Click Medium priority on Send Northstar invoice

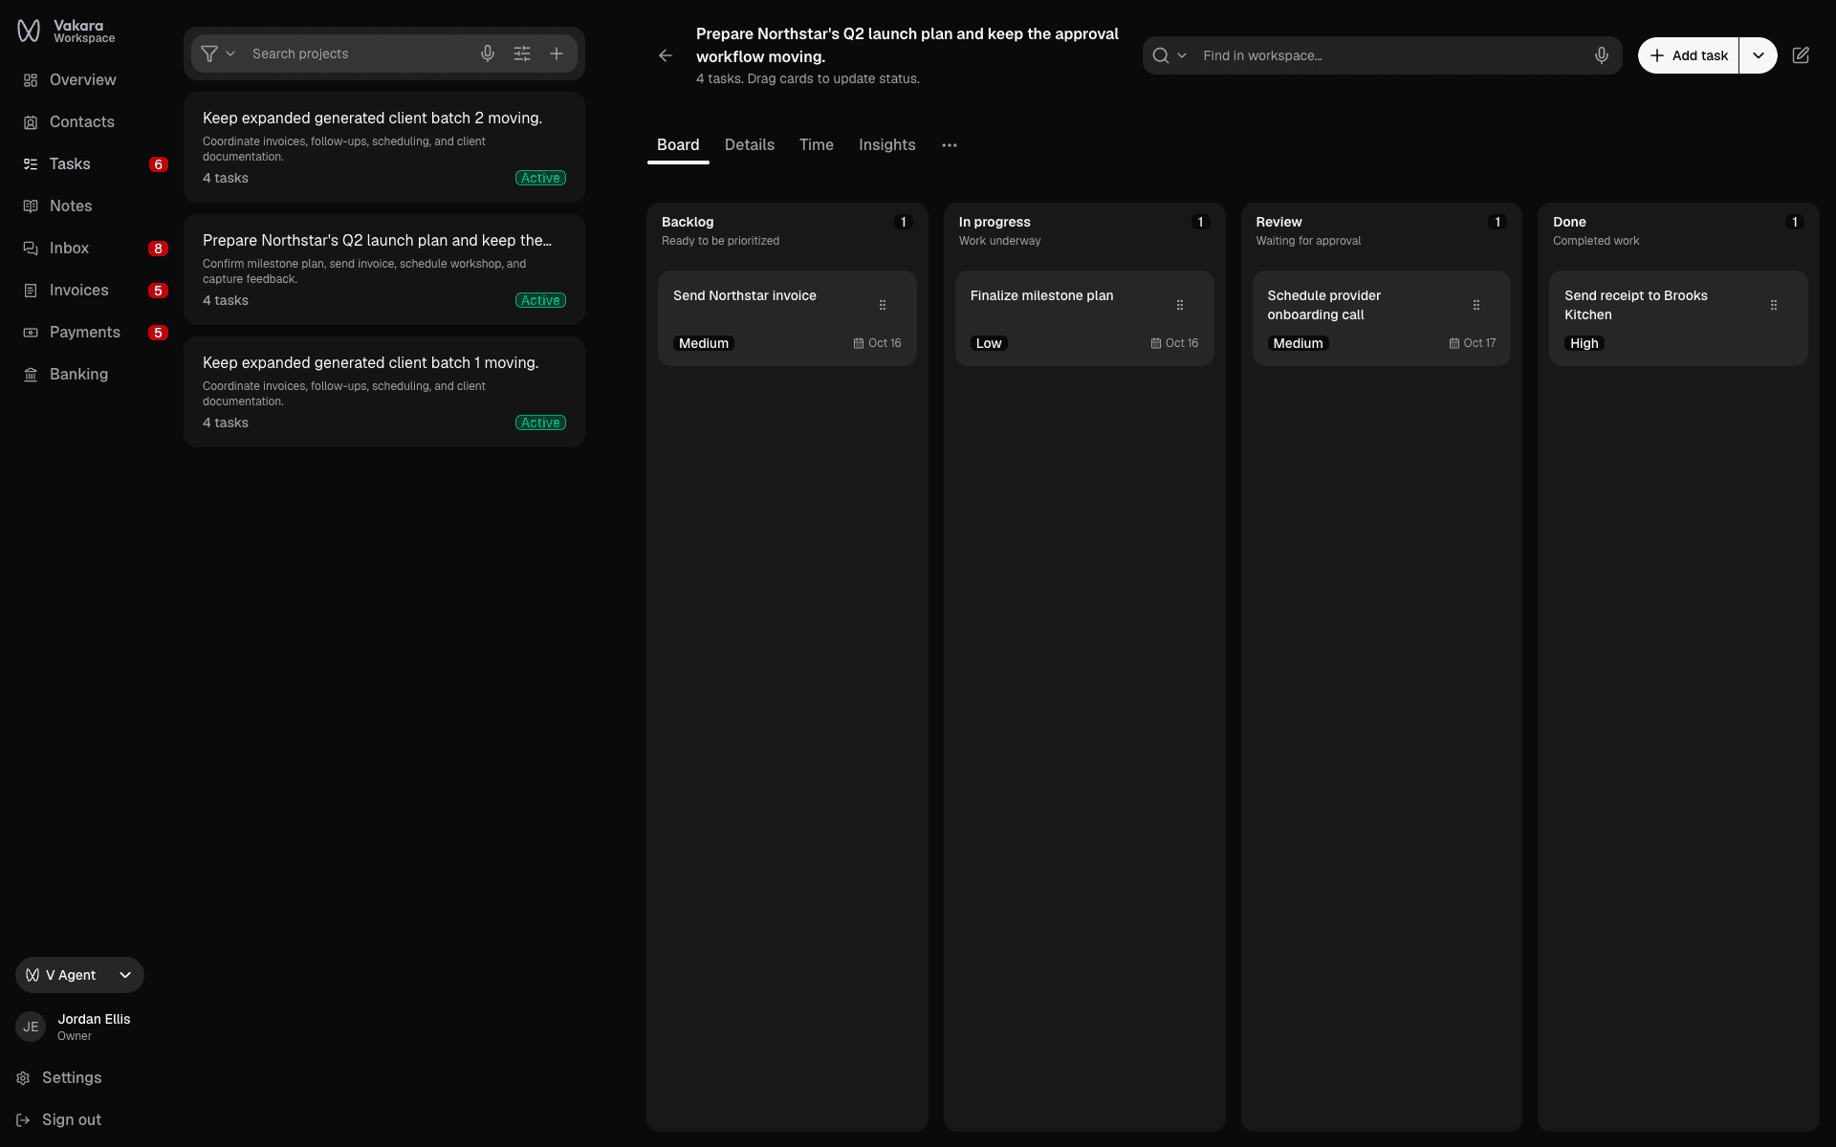[x=704, y=343]
